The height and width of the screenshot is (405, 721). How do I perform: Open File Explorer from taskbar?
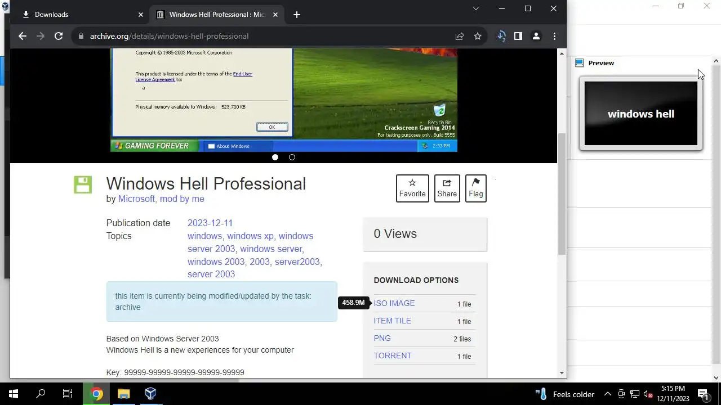(x=124, y=394)
